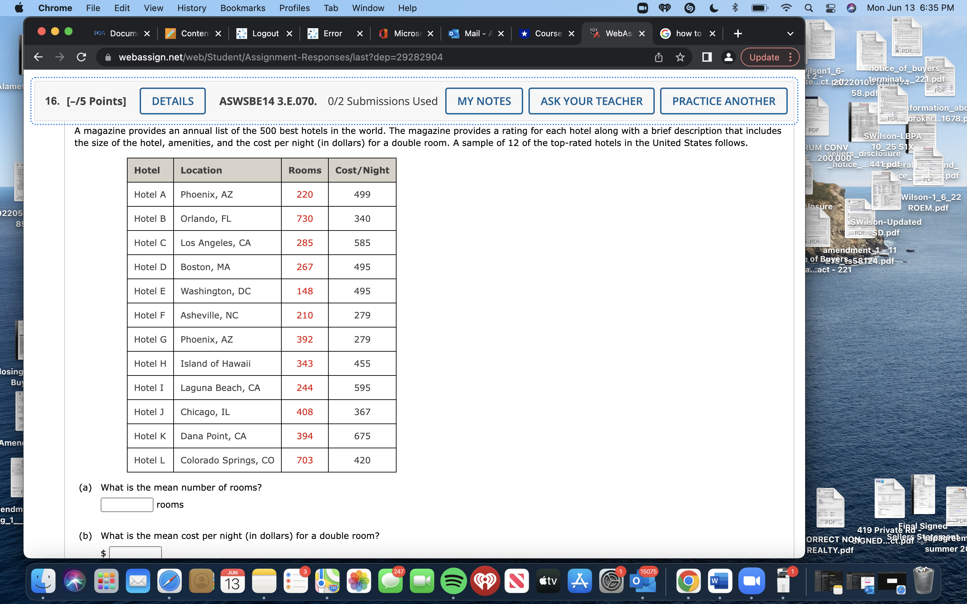Switch to the 'how to' Google tab
The height and width of the screenshot is (604, 967).
(x=688, y=34)
